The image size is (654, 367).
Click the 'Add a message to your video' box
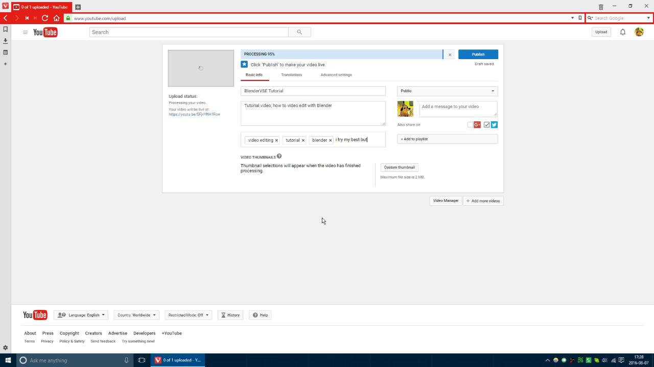point(458,109)
